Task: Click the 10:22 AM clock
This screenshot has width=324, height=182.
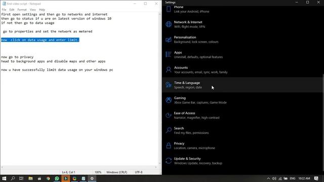Action: coord(304,178)
